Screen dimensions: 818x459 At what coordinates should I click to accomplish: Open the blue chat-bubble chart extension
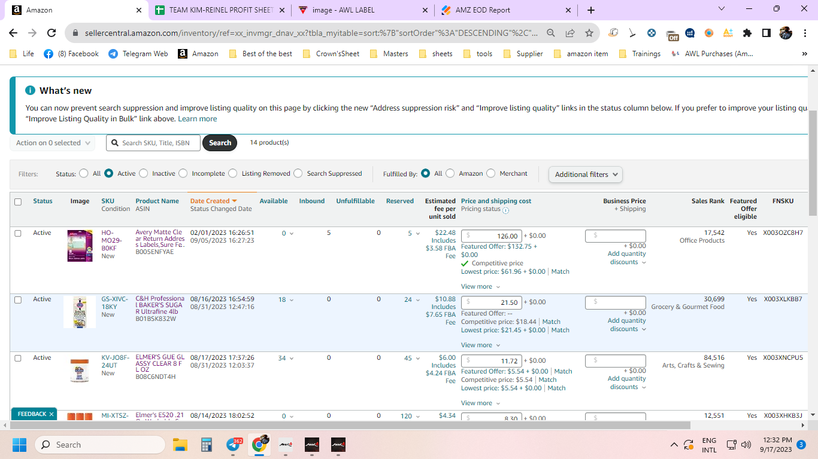(690, 33)
